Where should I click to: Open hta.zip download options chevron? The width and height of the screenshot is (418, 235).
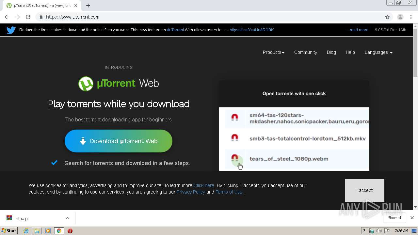pyautogui.click(x=68, y=218)
